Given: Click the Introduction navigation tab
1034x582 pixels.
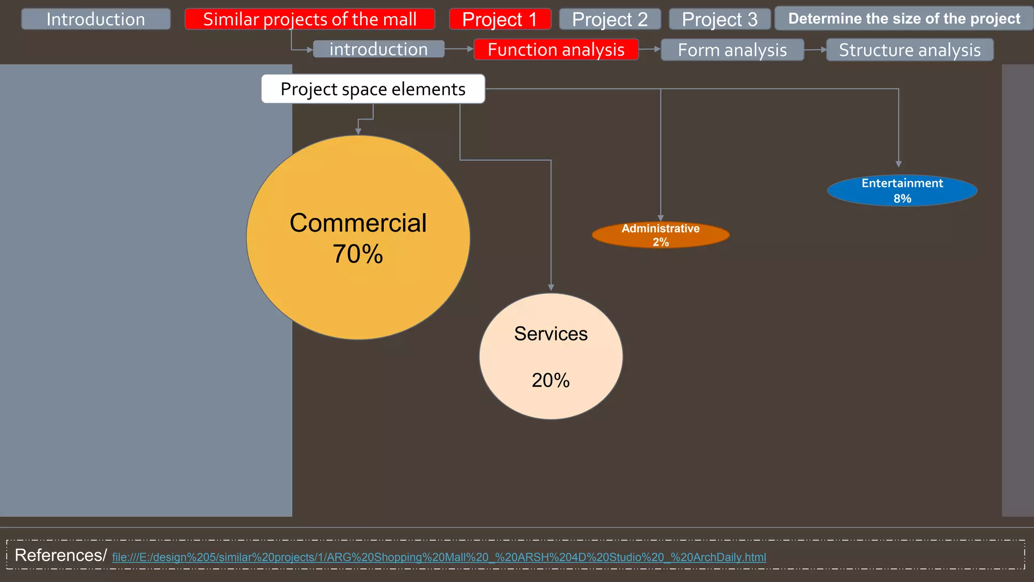Looking at the screenshot, I should pyautogui.click(x=96, y=19).
